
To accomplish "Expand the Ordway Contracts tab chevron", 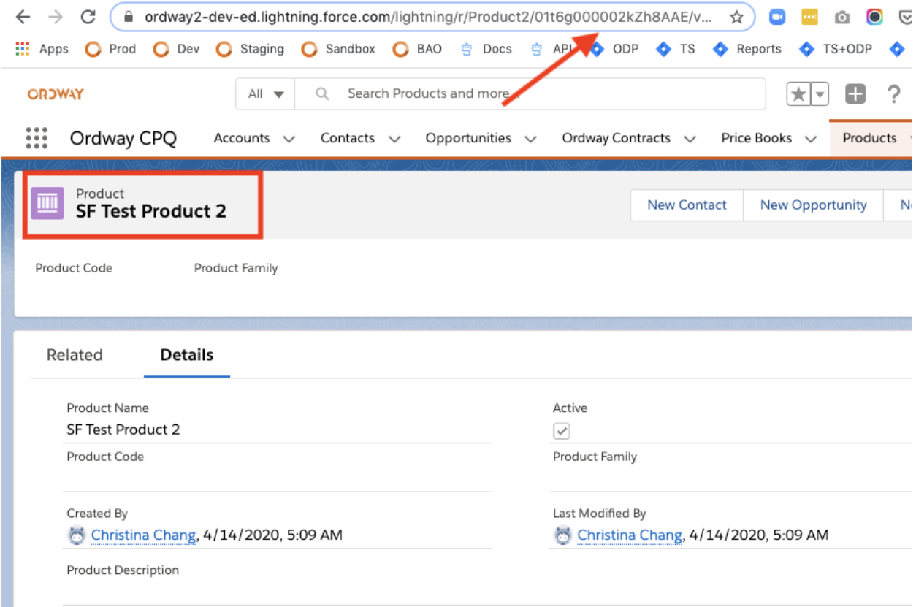I will (690, 139).
